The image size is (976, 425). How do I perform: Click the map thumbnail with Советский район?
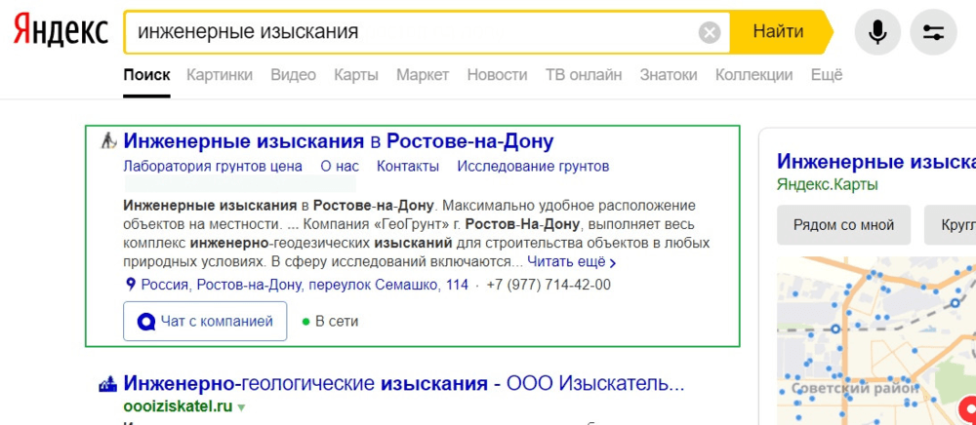coord(876,341)
